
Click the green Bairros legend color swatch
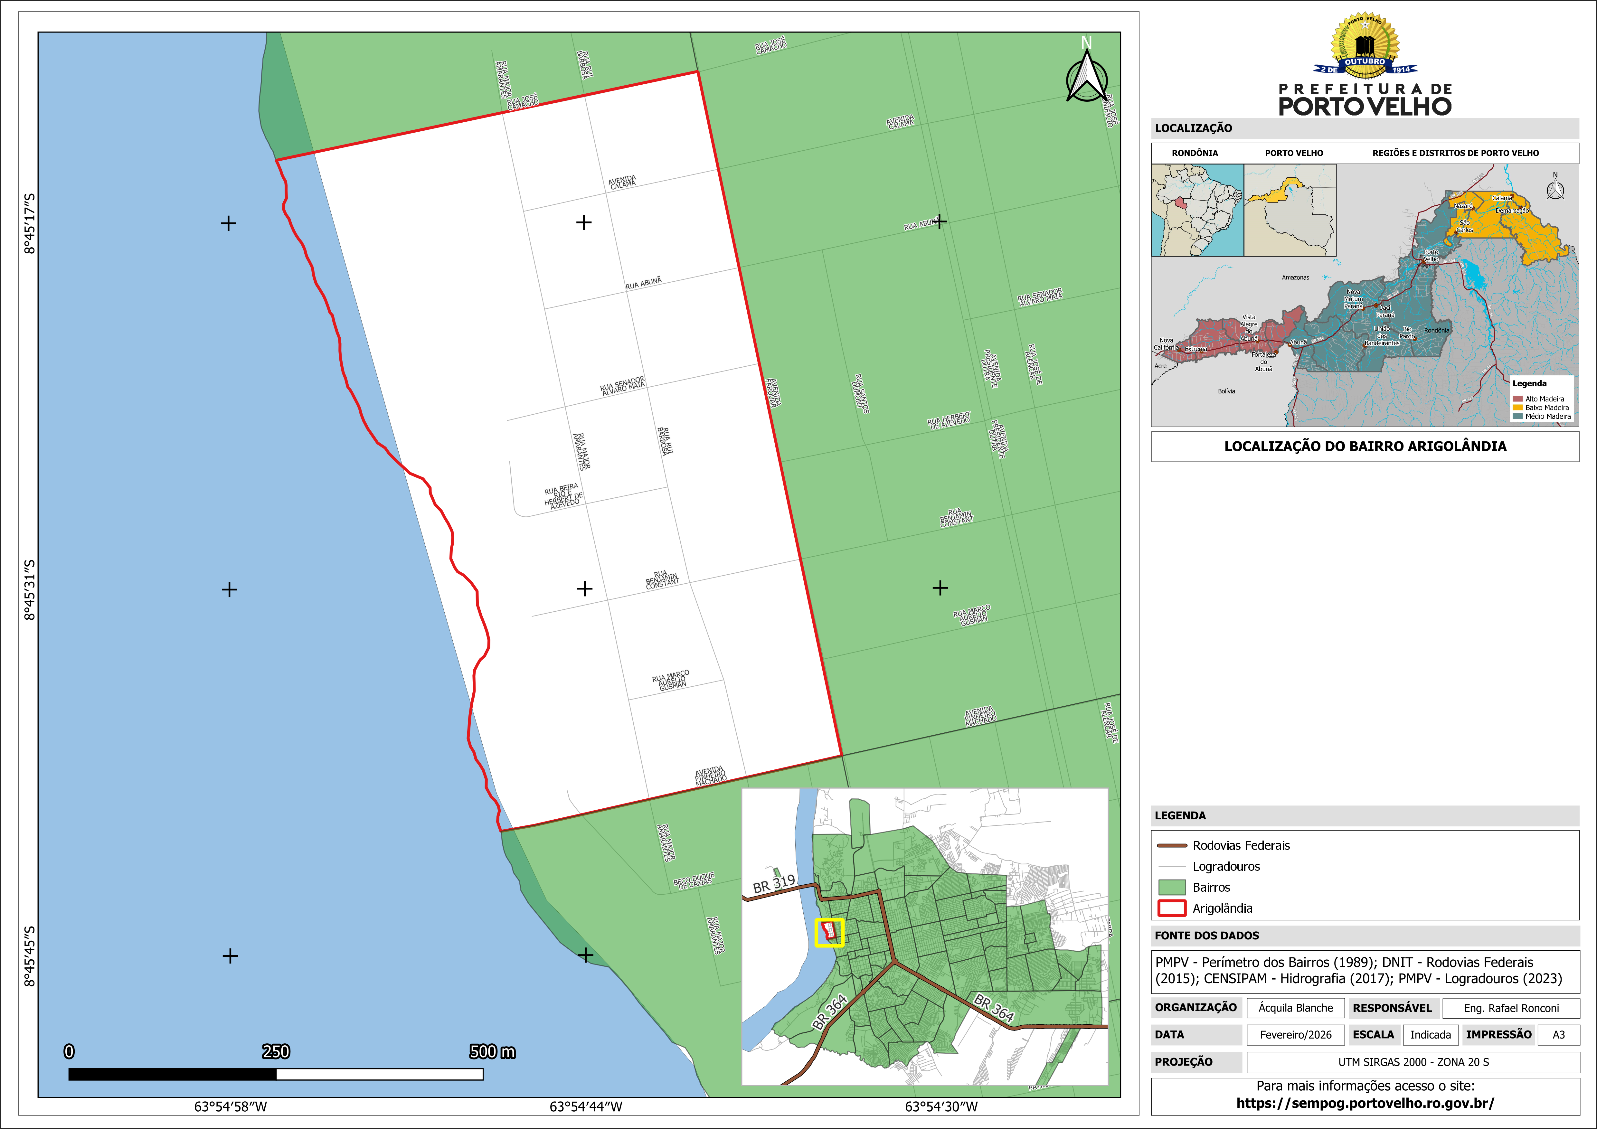[1172, 888]
